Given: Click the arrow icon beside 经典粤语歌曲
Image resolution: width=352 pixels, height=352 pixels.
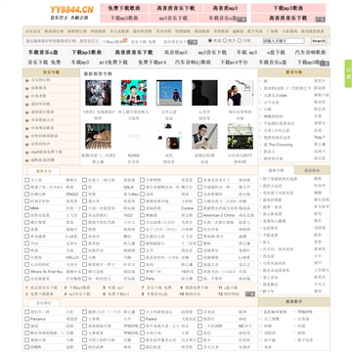Looking at the screenshot, I should (x=27, y=128).
